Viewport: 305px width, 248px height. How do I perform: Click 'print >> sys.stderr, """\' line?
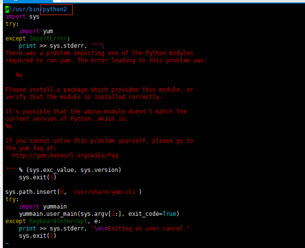[61, 46]
